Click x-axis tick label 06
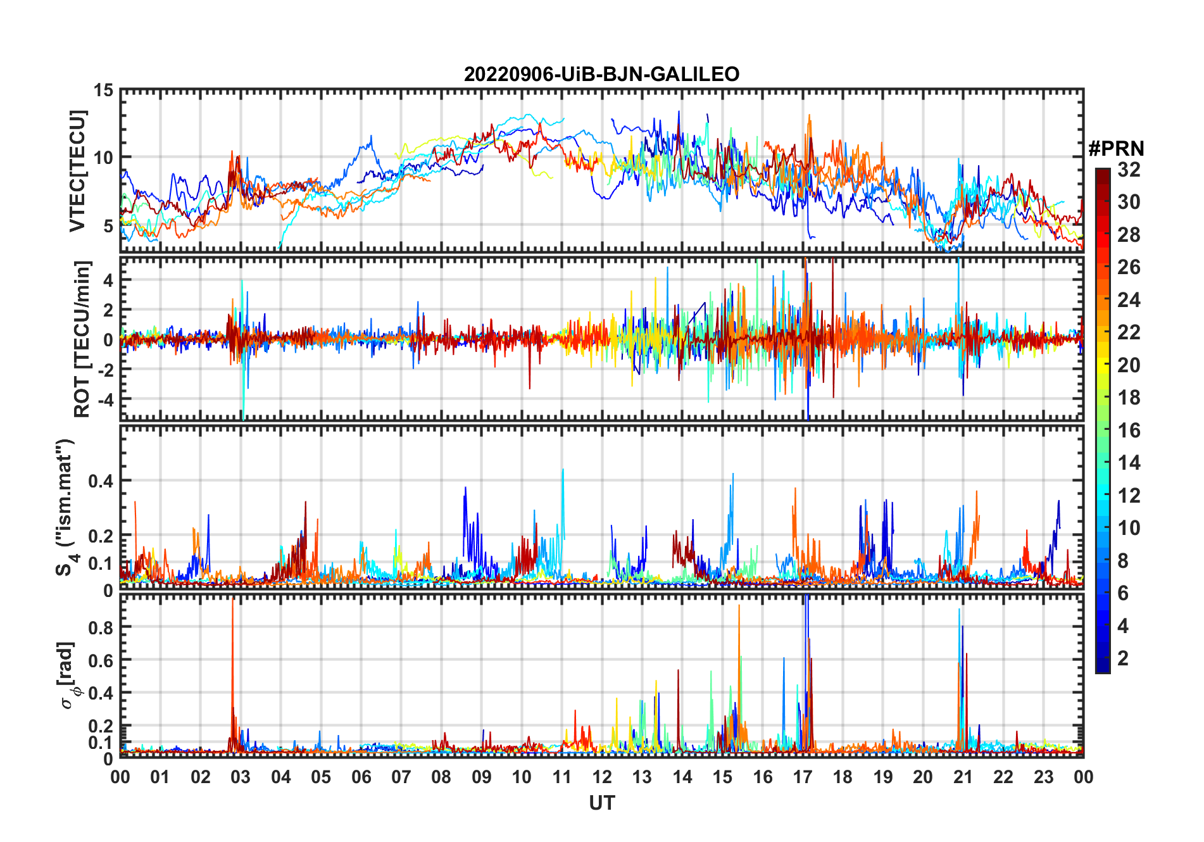Image resolution: width=1204 pixels, height=842 pixels. pos(361,777)
